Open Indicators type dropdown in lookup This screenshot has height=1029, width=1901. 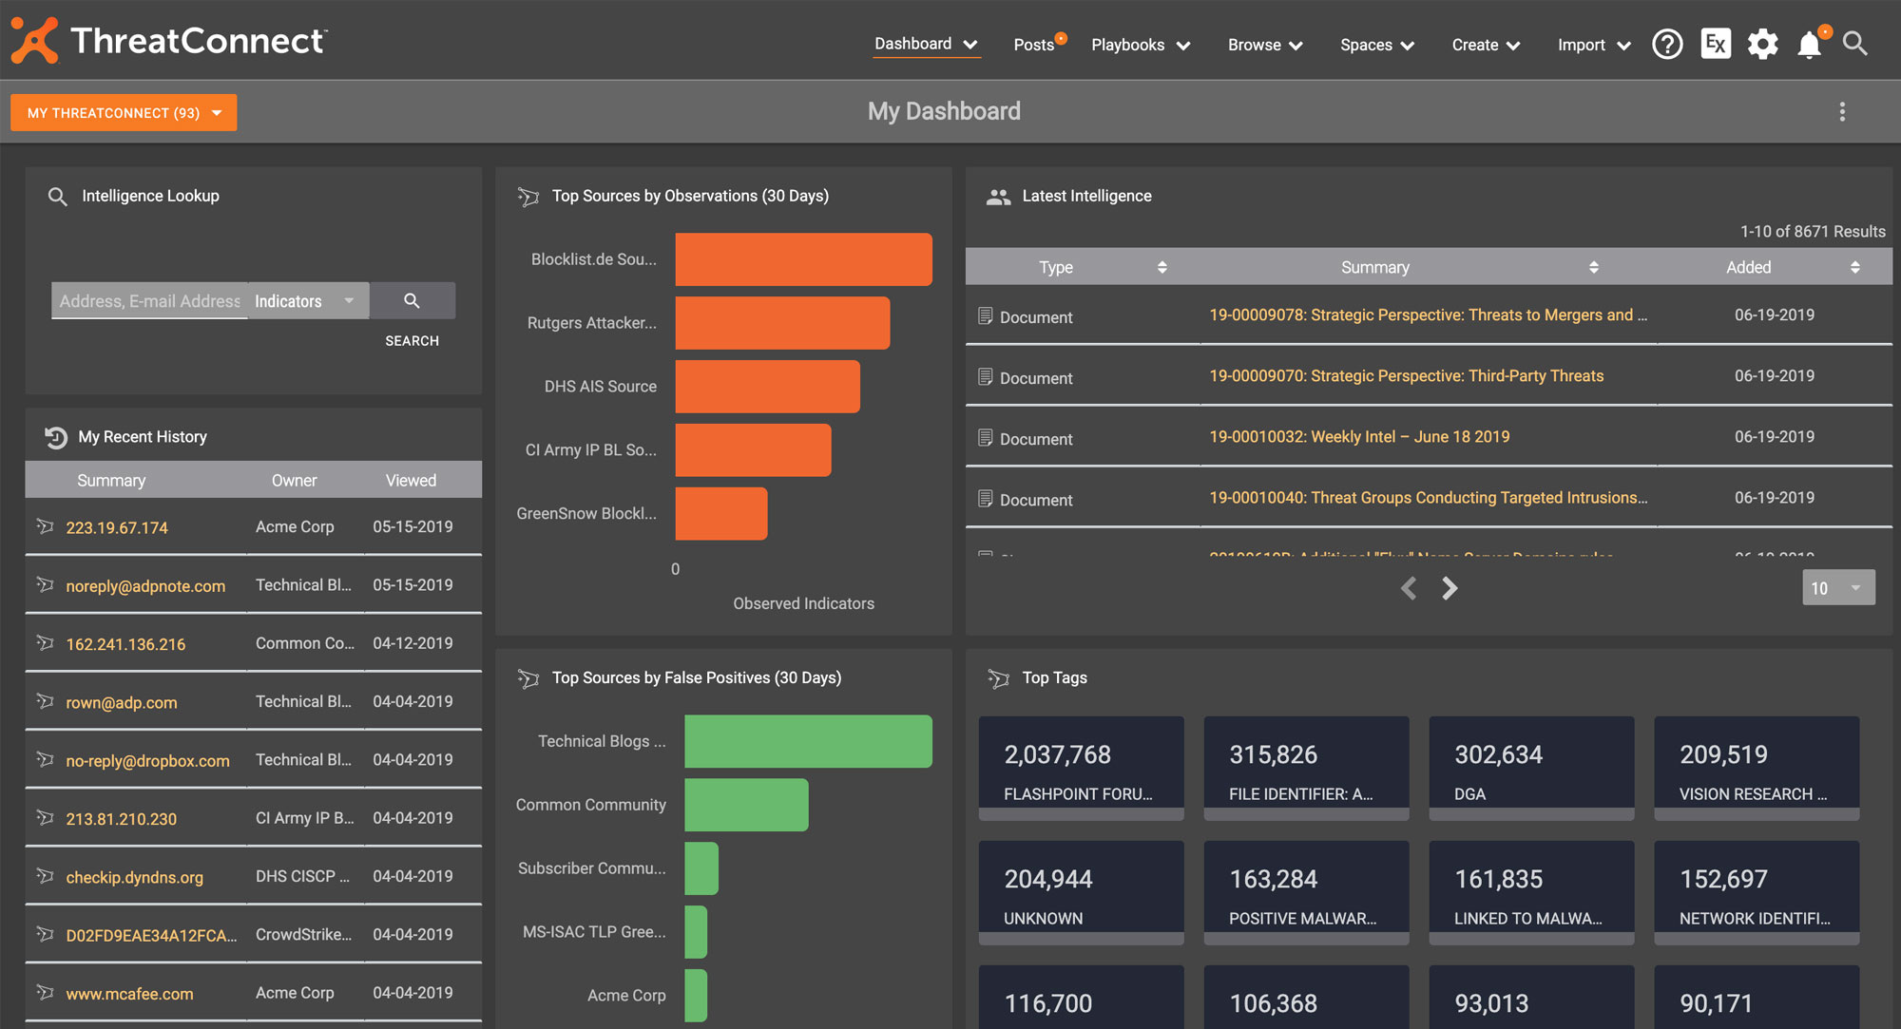(x=308, y=300)
